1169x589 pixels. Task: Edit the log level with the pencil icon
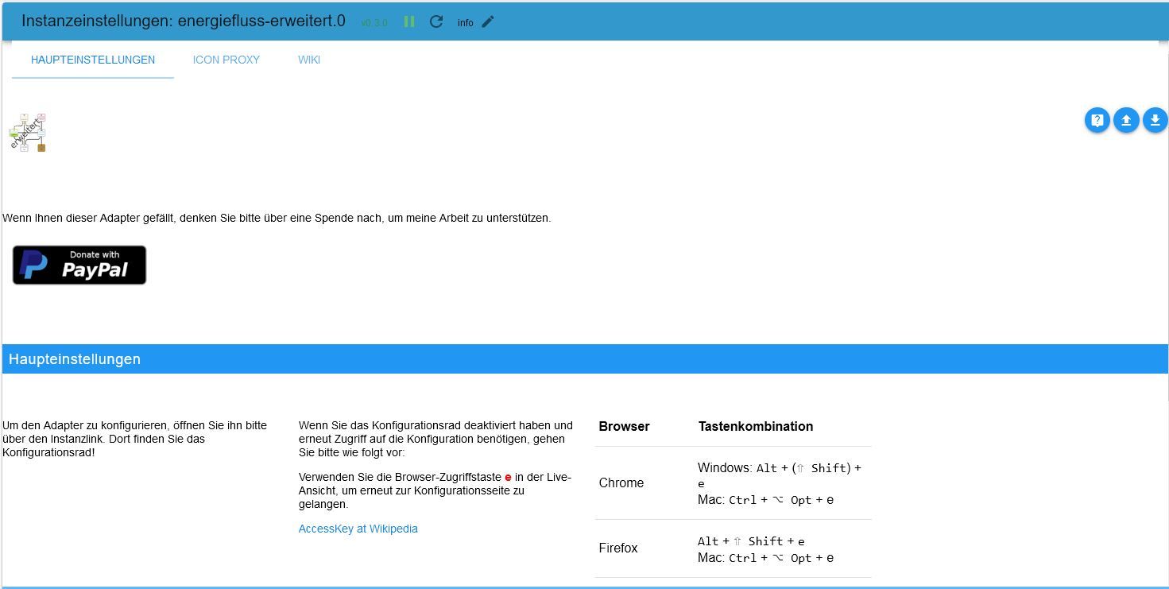pyautogui.click(x=488, y=21)
